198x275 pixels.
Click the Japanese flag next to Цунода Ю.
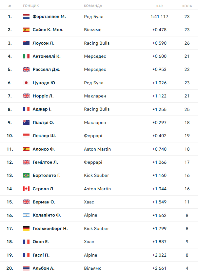26,83
